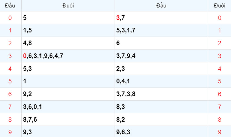This screenshot has height=137, width=231.
Task: Click the cell with 0,4,1
Action: tap(161, 81)
